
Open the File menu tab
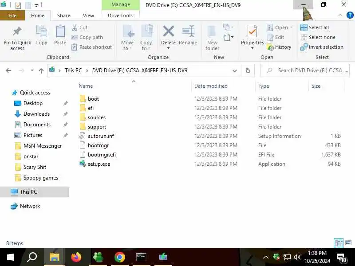tap(12, 16)
